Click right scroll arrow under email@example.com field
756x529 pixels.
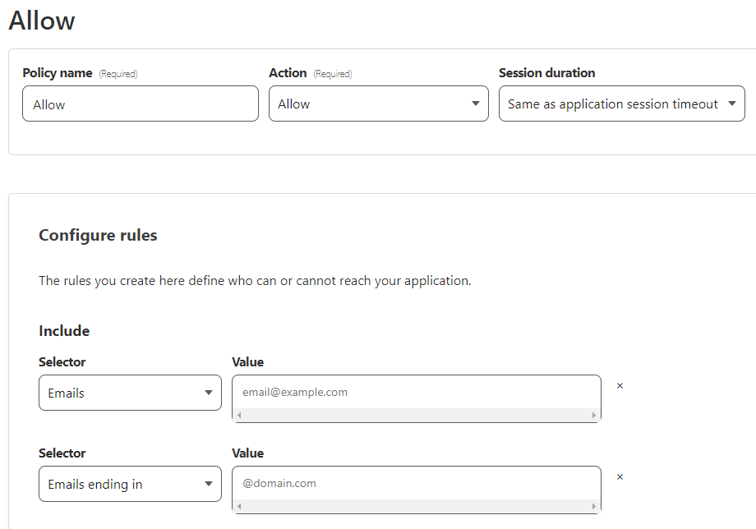pyautogui.click(x=593, y=416)
